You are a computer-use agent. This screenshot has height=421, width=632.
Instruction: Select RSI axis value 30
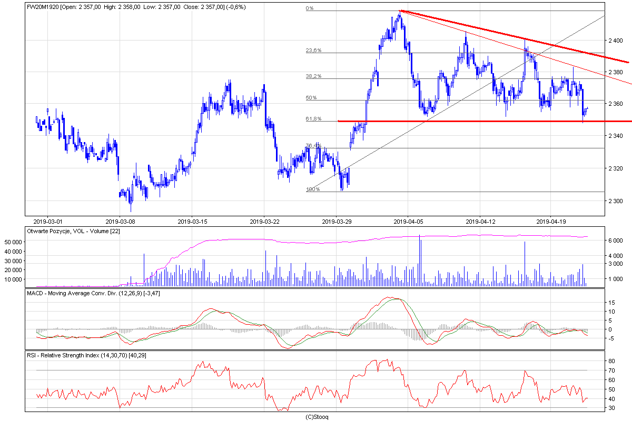click(611, 408)
